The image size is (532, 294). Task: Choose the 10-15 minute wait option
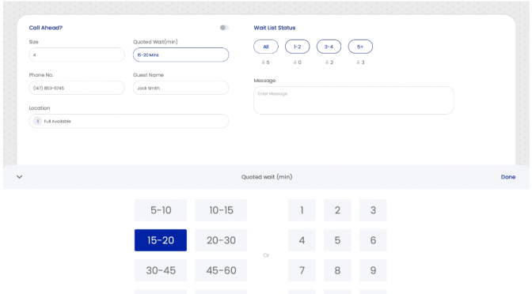221,210
